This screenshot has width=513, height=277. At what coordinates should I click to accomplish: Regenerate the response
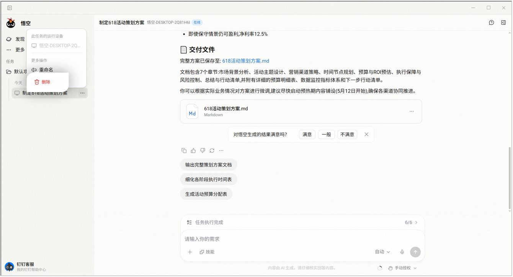(212, 151)
